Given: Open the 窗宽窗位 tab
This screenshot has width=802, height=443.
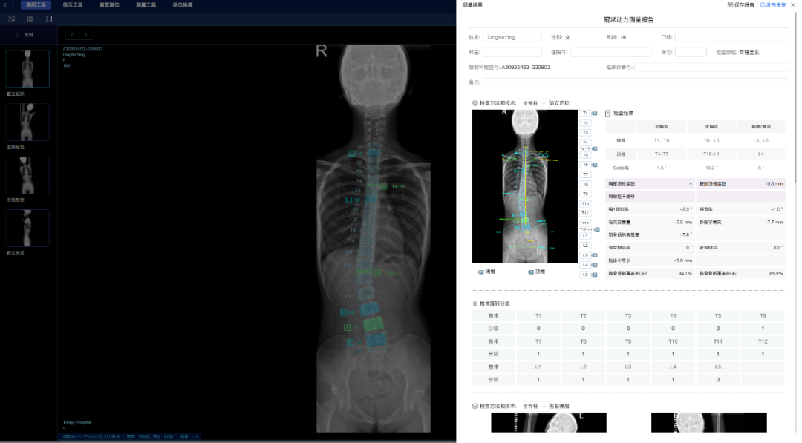Looking at the screenshot, I should tap(109, 5).
